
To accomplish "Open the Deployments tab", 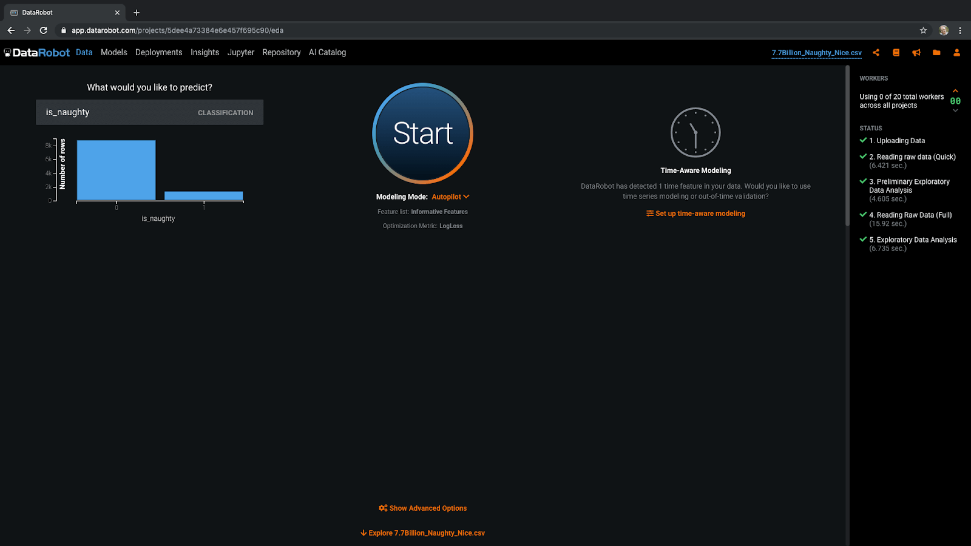I will tap(159, 53).
